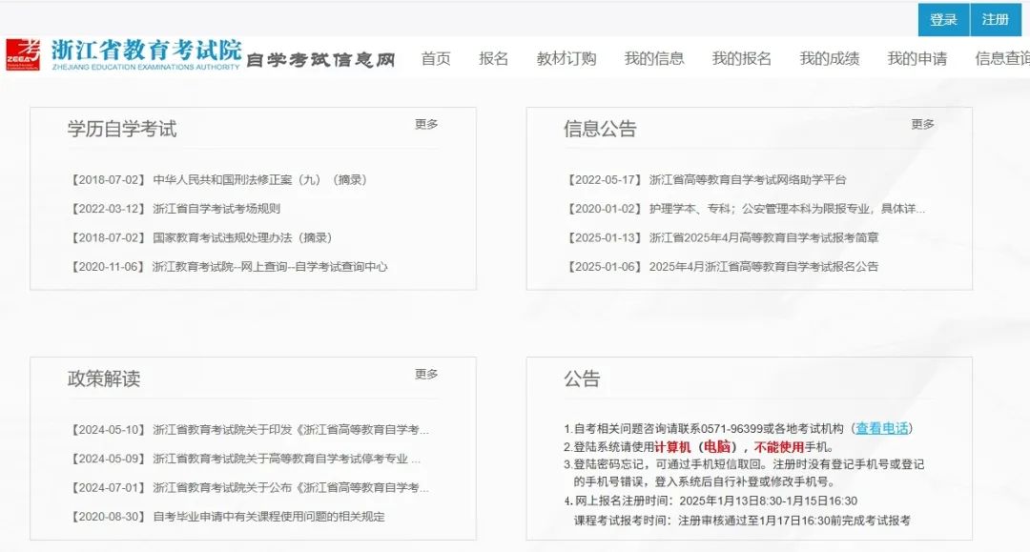Select the 信息查询 navigation item

coord(1001,58)
